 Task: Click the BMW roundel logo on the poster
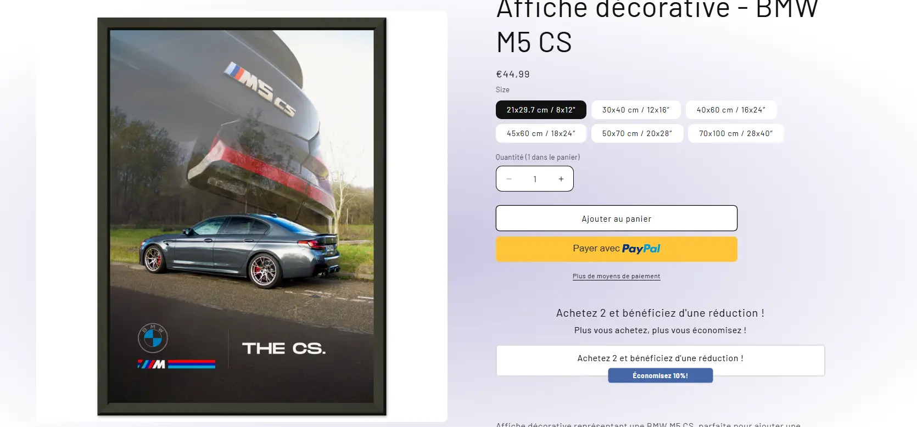coord(153,338)
